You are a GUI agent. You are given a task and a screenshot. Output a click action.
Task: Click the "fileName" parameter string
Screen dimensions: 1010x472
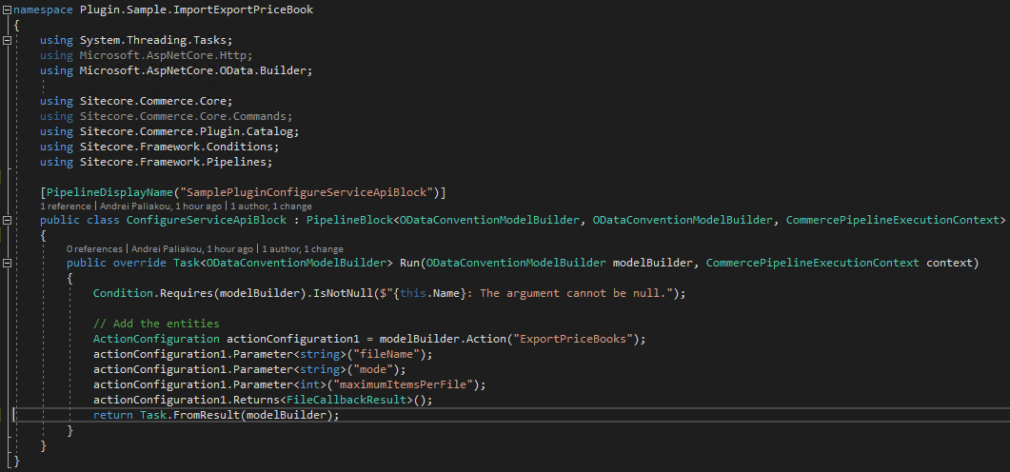[387, 354]
